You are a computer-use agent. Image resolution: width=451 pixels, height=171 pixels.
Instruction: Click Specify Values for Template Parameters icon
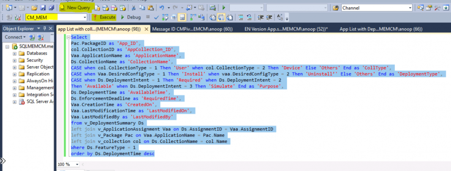[x=280, y=17]
